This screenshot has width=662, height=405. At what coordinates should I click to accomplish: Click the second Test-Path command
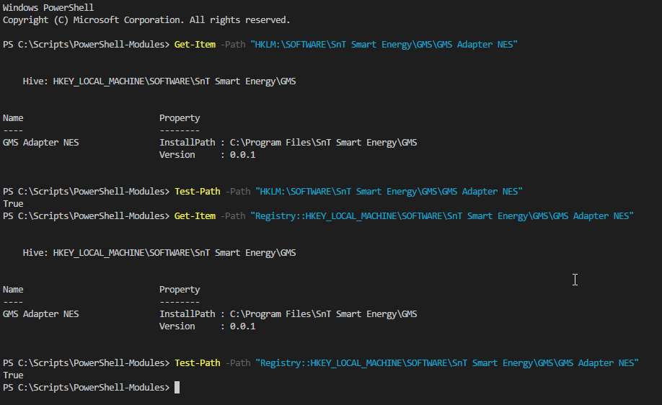tap(197, 362)
